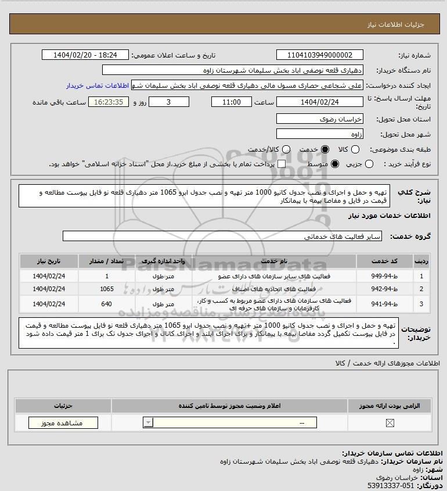Screen dimensions: 447x491
Task: Click service code ط-94-941
Action: 384,304
